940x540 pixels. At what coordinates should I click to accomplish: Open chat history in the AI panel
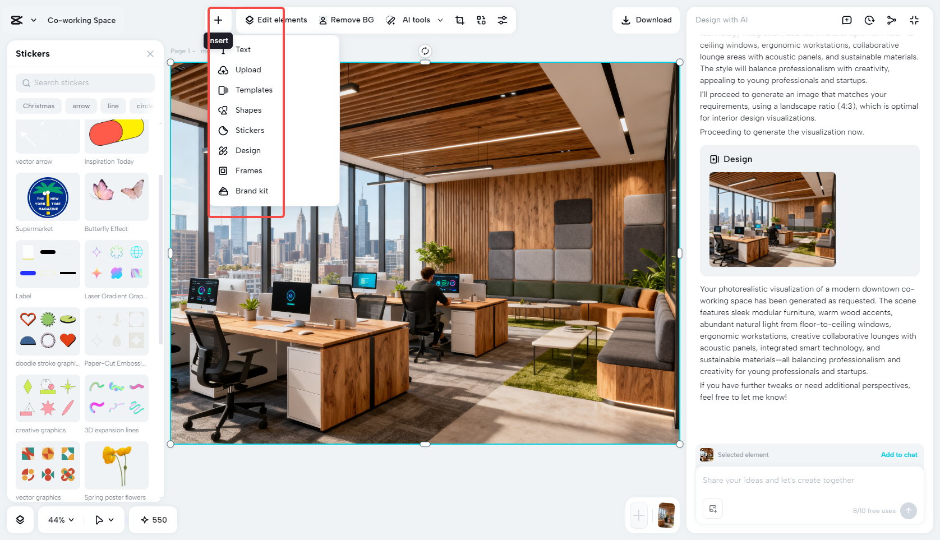869,20
